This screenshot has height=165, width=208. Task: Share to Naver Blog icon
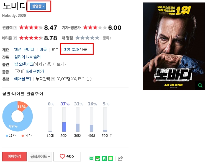(x=91, y=158)
